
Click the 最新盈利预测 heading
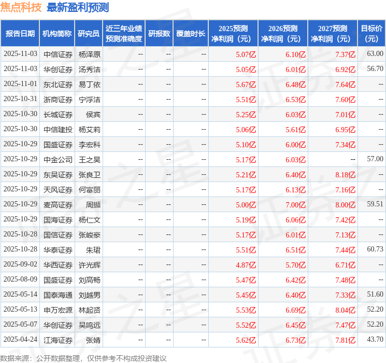coord(78,7)
